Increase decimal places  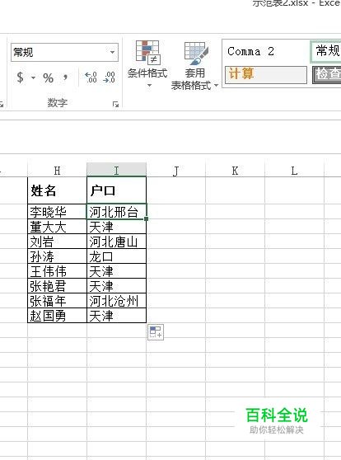pyautogui.click(x=91, y=77)
